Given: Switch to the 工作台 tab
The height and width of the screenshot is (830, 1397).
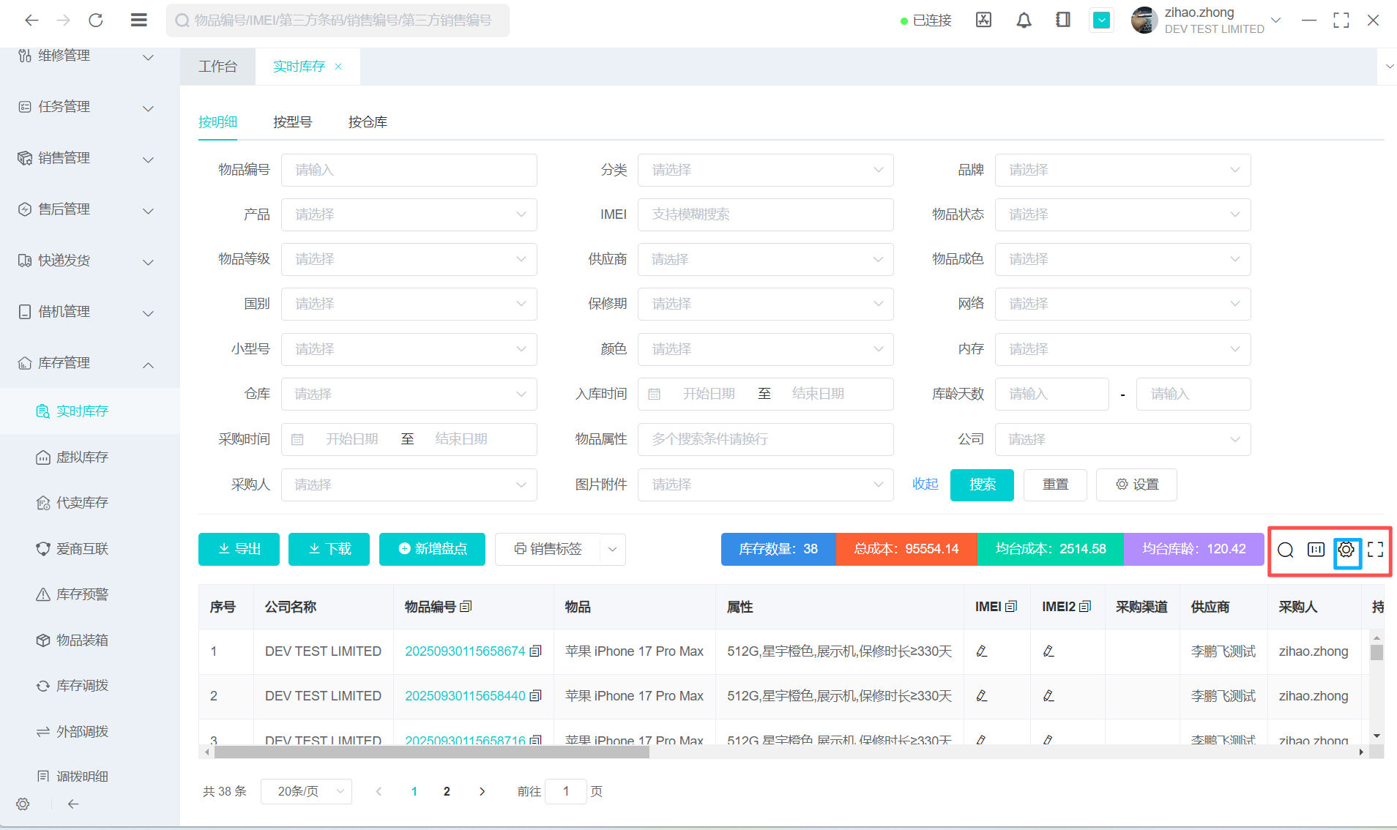Looking at the screenshot, I should click(217, 67).
